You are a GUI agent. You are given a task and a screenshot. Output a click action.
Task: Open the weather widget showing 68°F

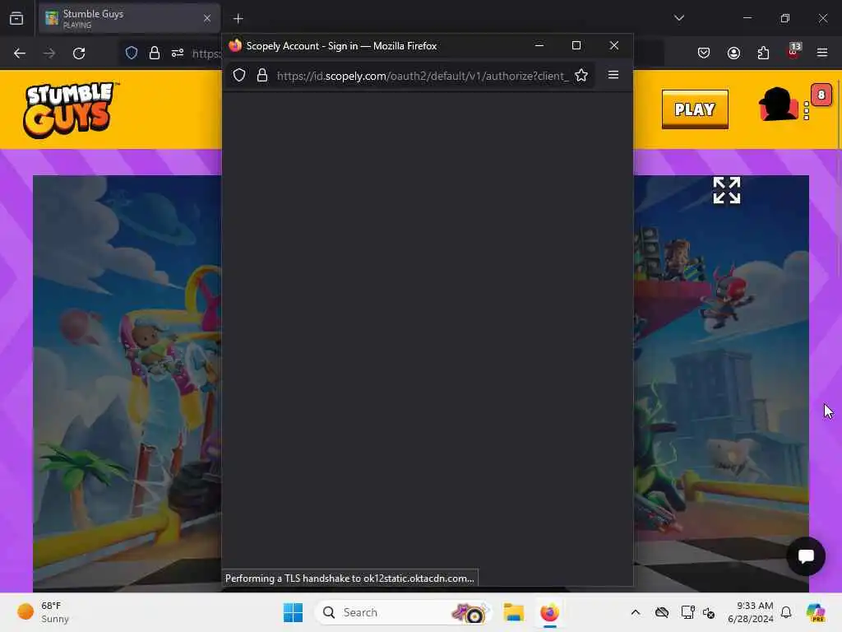(44, 612)
